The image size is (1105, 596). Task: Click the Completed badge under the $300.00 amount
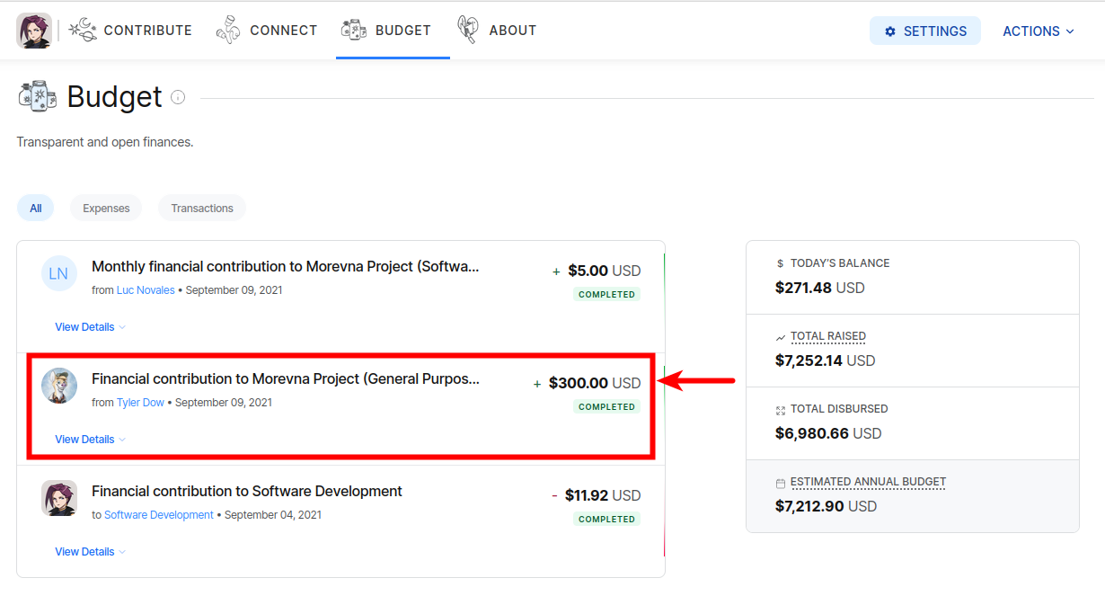pos(607,407)
